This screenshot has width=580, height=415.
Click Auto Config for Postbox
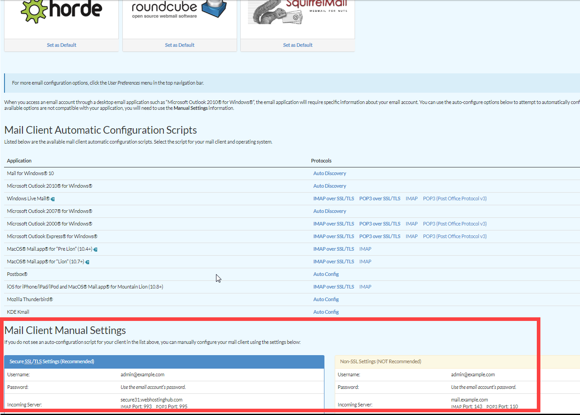pyautogui.click(x=326, y=274)
